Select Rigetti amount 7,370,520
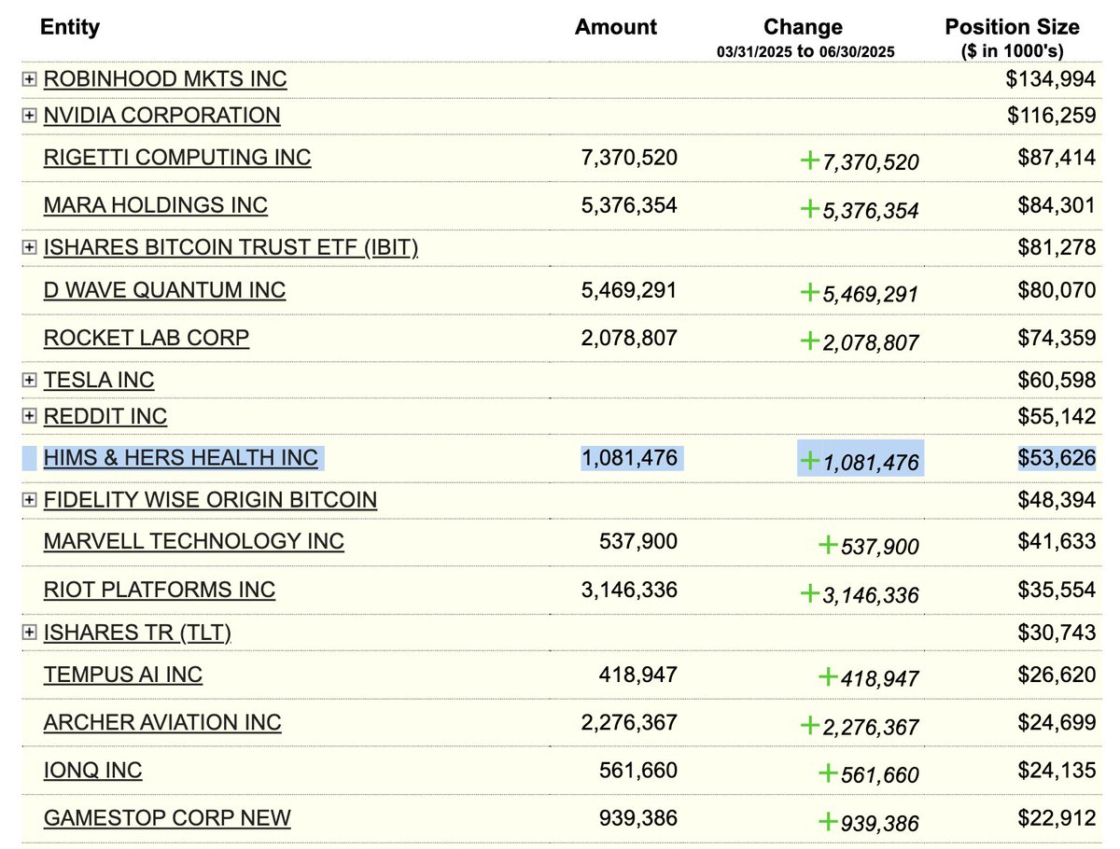Image resolution: width=1120 pixels, height=849 pixels. 629,158
